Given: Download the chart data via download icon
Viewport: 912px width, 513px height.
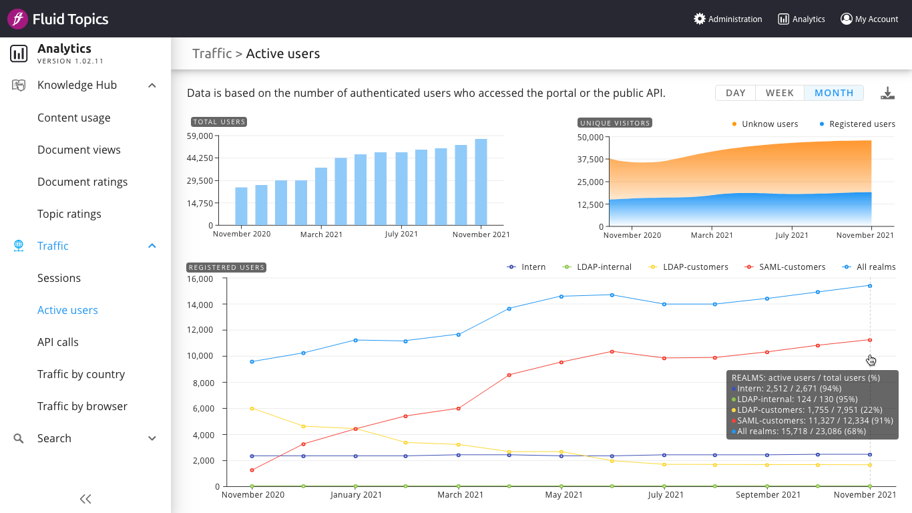Looking at the screenshot, I should pyautogui.click(x=887, y=93).
